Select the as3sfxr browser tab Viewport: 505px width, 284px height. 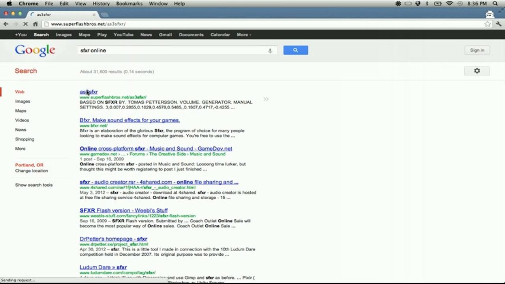(62, 15)
